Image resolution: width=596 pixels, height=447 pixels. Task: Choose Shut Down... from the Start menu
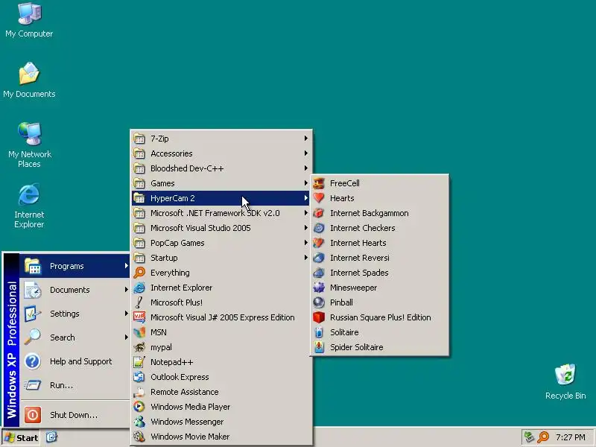pyautogui.click(x=75, y=415)
